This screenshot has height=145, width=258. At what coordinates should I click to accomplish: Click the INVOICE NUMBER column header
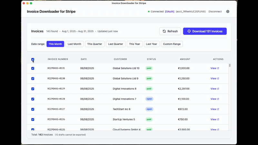[58, 59]
